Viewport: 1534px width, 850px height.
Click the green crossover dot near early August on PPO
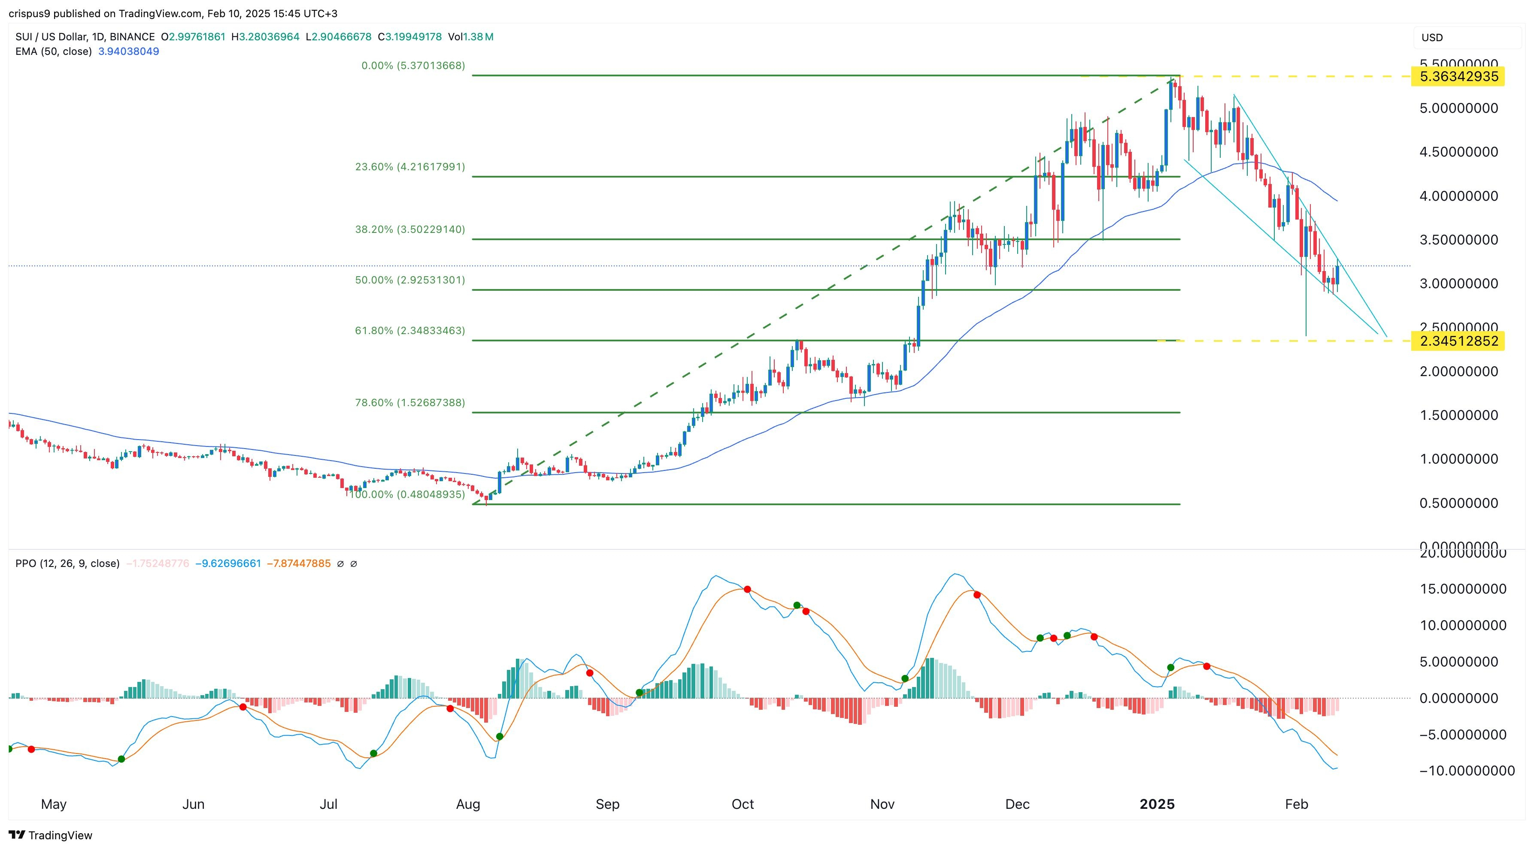(500, 736)
